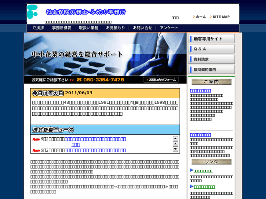
Task: Click blue arrow icon beside second リンク entry
Action: (x=192, y=186)
